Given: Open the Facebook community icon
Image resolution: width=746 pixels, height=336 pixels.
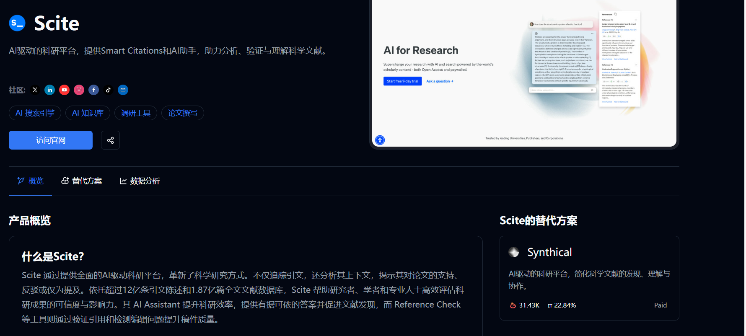Looking at the screenshot, I should point(94,90).
